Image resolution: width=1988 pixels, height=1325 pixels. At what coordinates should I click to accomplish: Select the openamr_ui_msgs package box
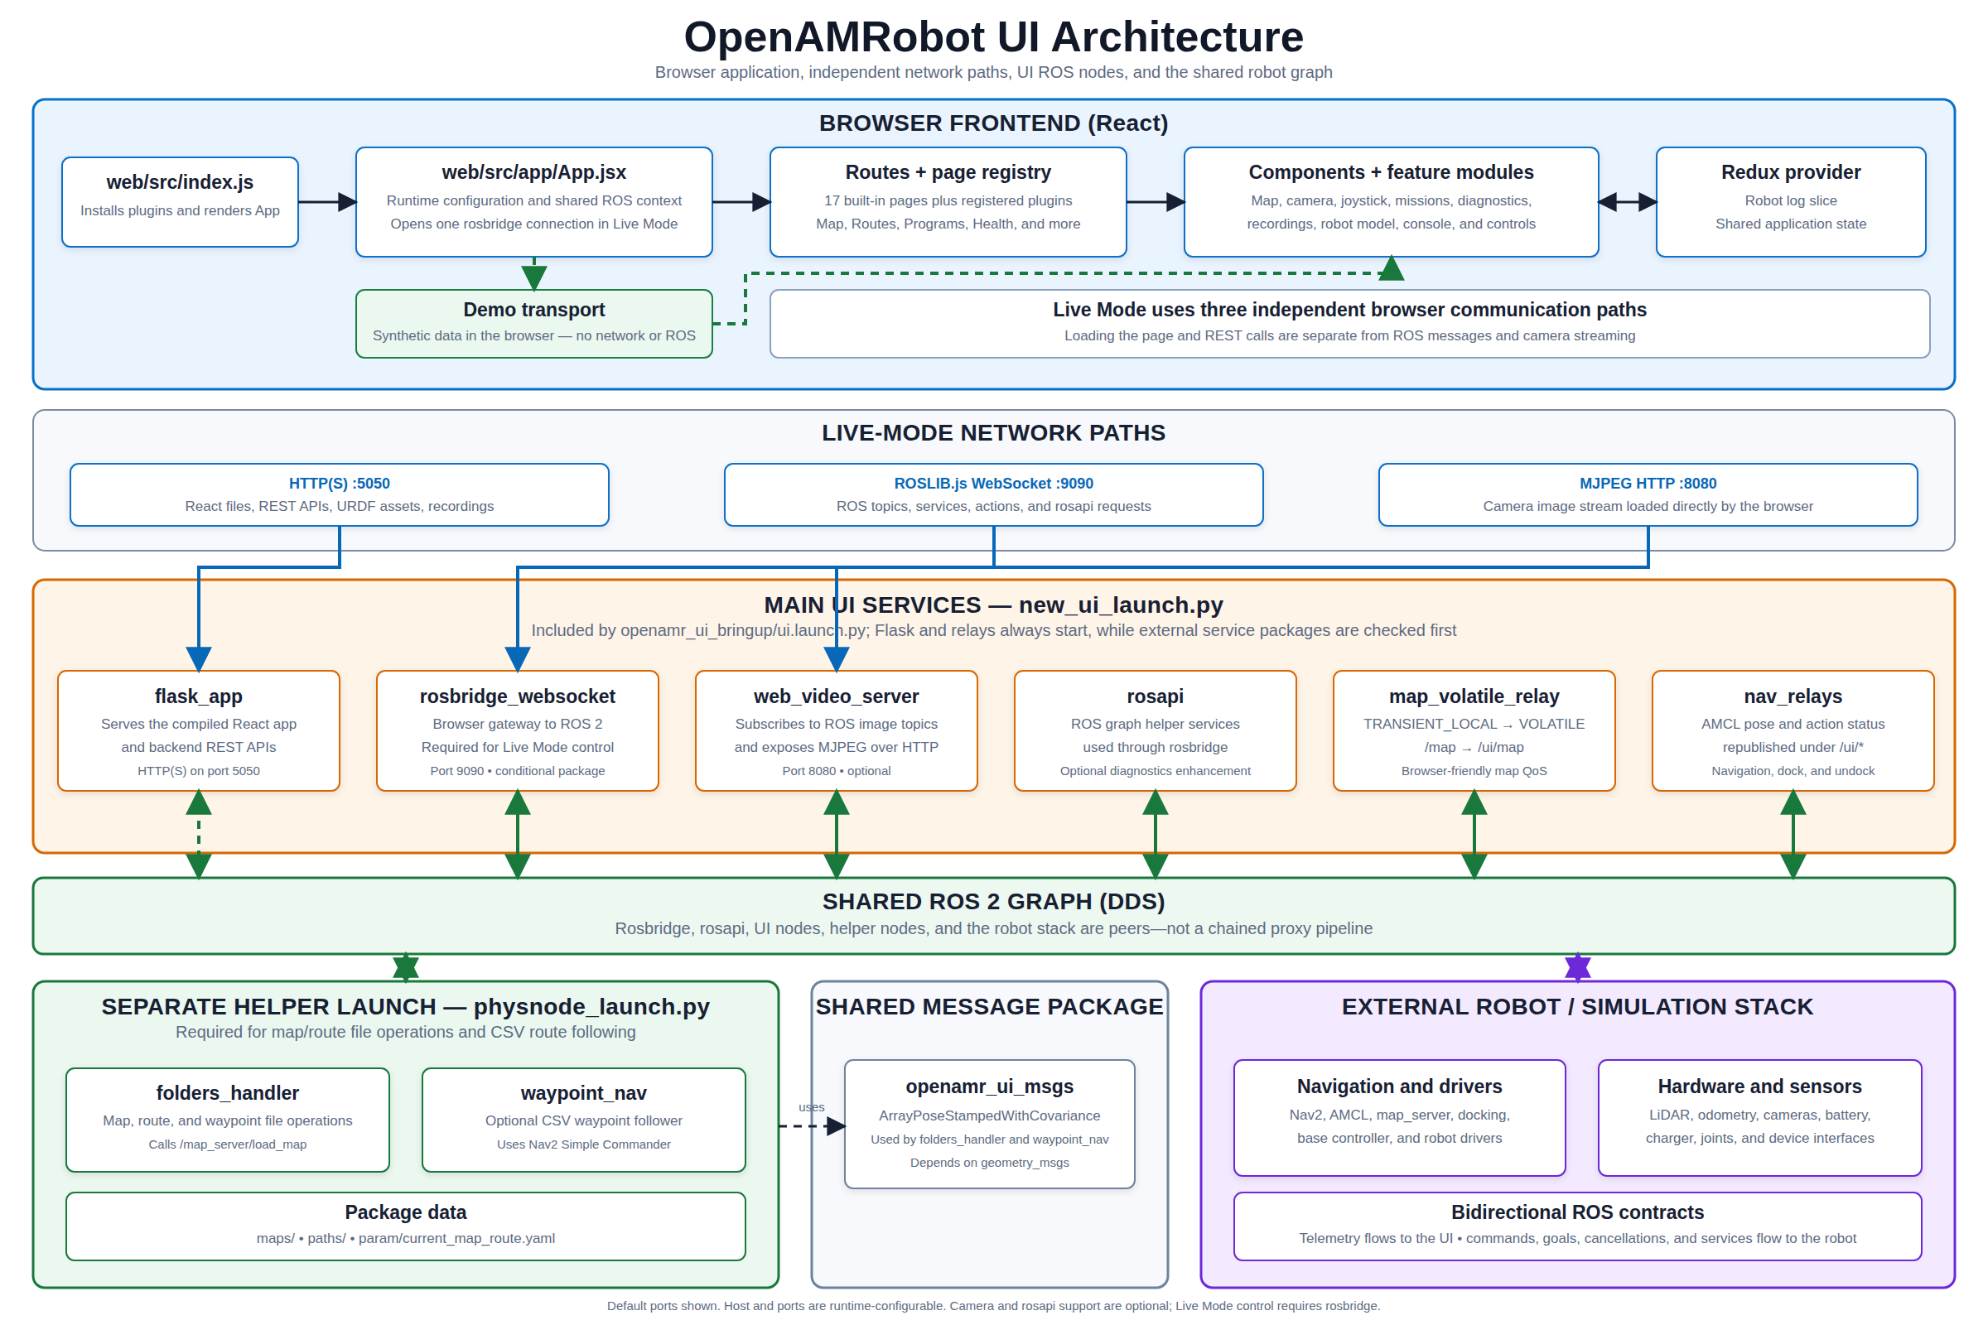click(x=990, y=1124)
